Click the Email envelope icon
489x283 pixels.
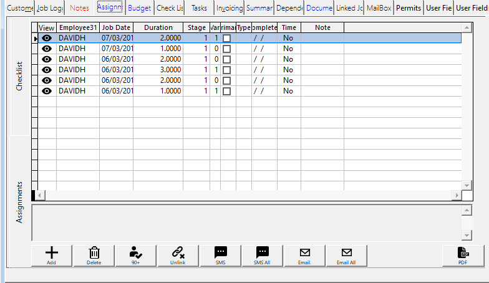pyautogui.click(x=304, y=252)
